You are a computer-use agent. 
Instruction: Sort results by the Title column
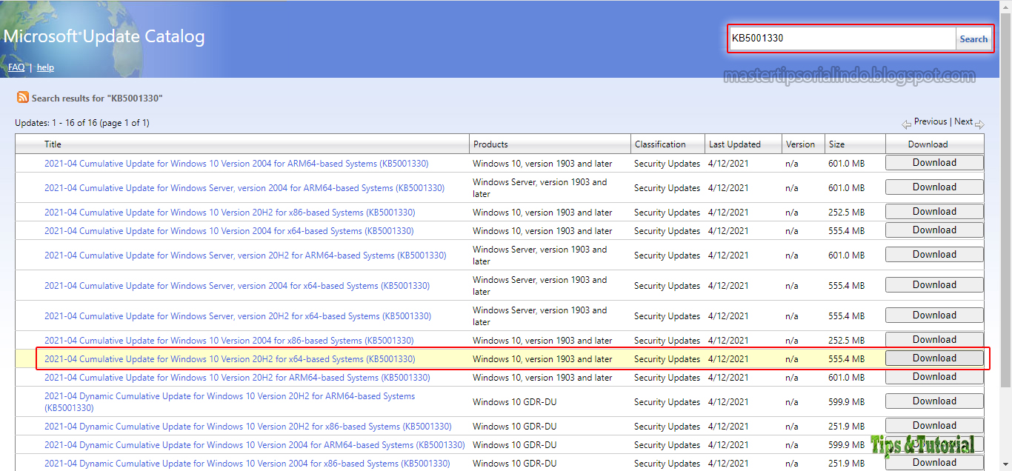53,144
